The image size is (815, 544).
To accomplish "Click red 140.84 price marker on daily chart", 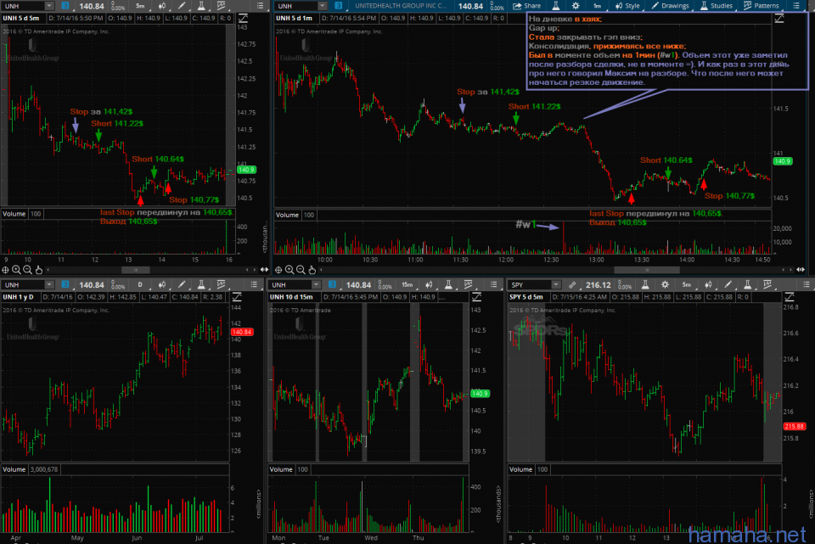I will point(242,332).
